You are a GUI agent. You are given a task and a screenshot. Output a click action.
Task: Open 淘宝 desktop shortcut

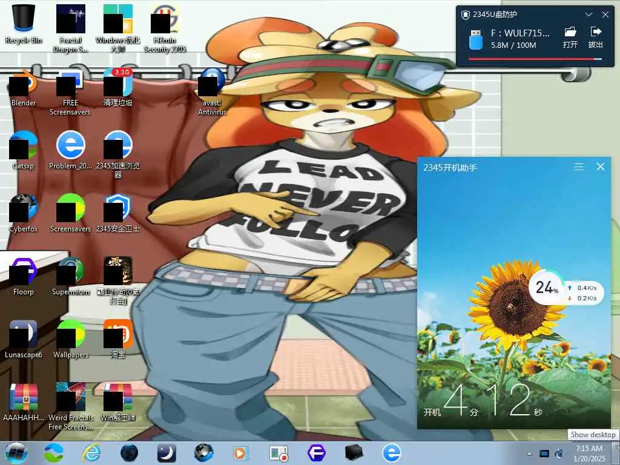[118, 339]
